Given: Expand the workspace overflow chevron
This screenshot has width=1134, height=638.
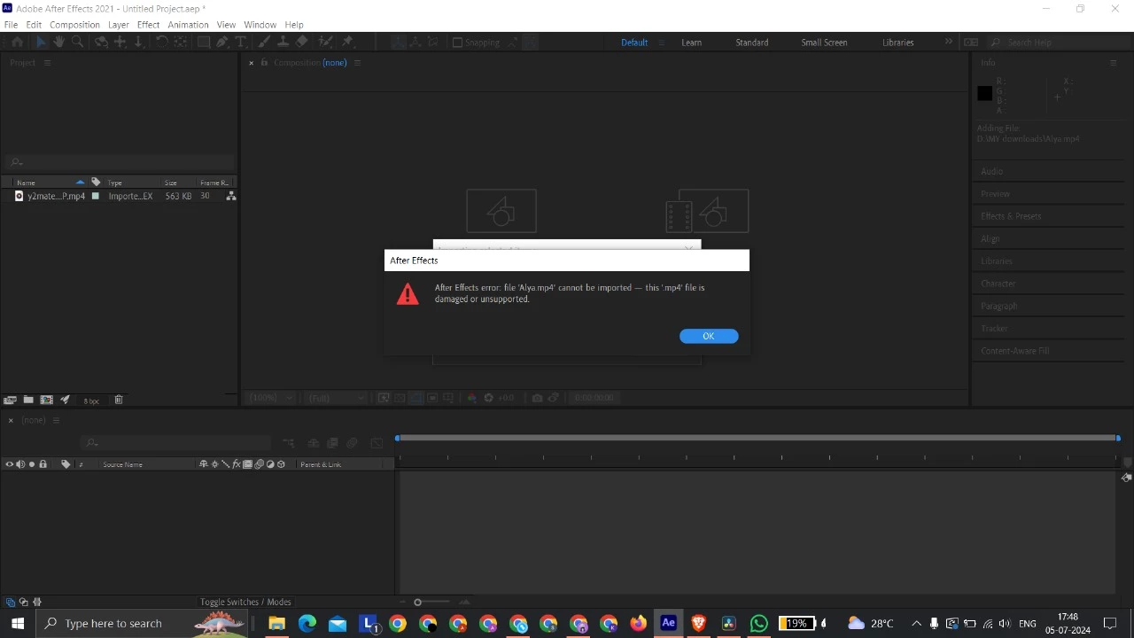Looking at the screenshot, I should pyautogui.click(x=948, y=42).
